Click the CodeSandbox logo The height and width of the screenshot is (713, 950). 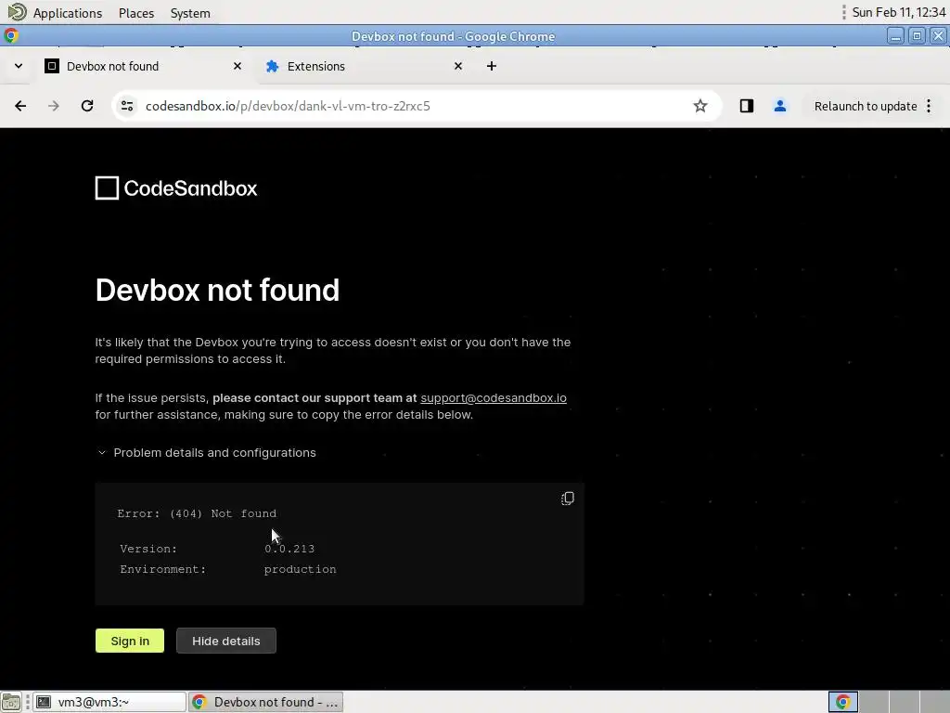[175, 188]
